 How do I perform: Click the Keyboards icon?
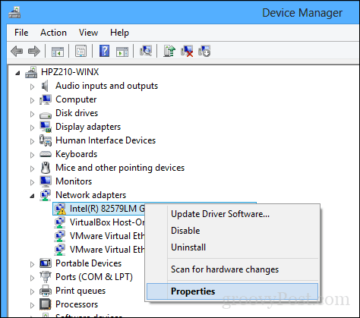coord(46,154)
